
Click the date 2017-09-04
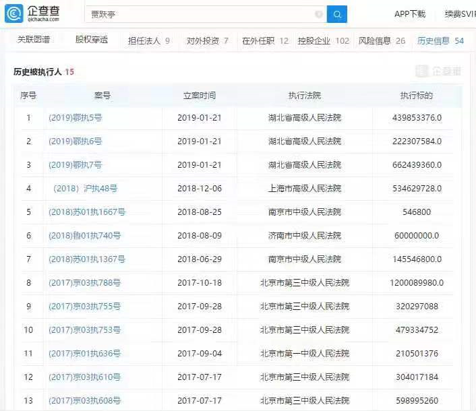click(x=200, y=354)
